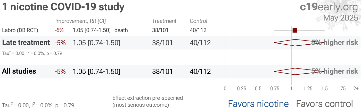Click the 'death' outcome label
This screenshot has width=361, height=110.
121,30
